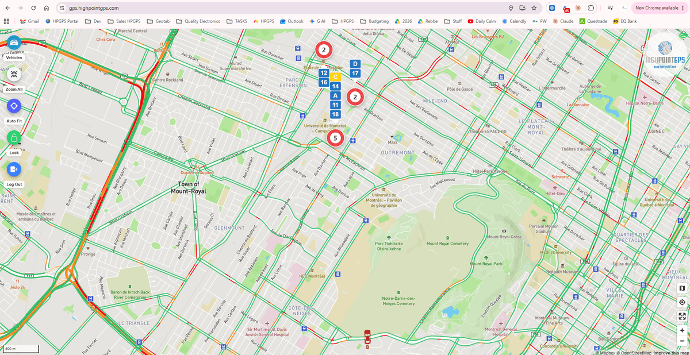Zoom in with the plus button
Viewport: 690px width, 355px height.
pyautogui.click(x=682, y=330)
